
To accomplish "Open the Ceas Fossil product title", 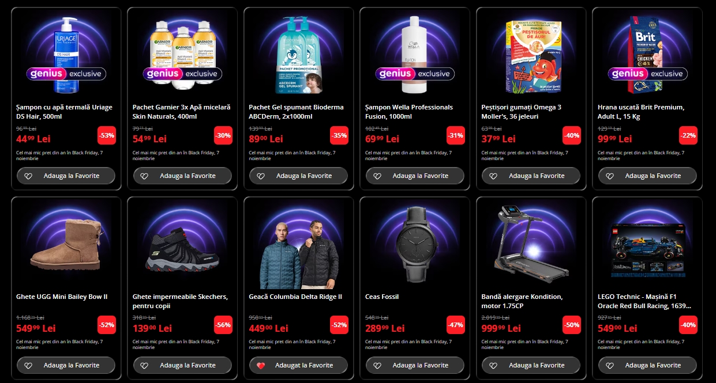I will [x=382, y=297].
